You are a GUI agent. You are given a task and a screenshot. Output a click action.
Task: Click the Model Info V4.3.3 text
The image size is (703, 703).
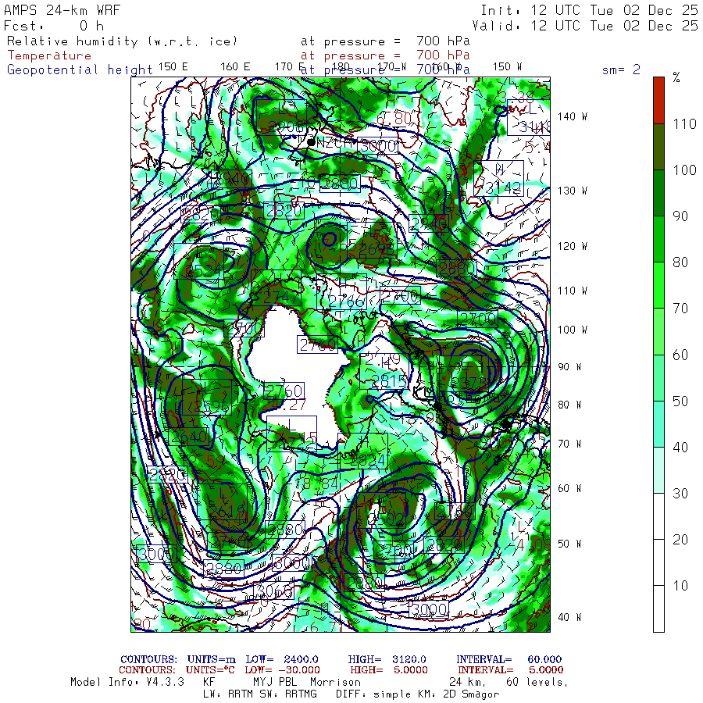click(127, 682)
